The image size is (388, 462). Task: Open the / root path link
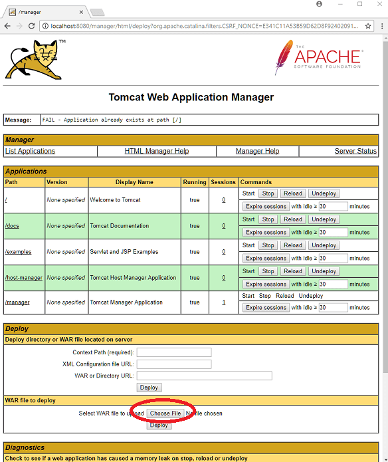tap(6, 200)
